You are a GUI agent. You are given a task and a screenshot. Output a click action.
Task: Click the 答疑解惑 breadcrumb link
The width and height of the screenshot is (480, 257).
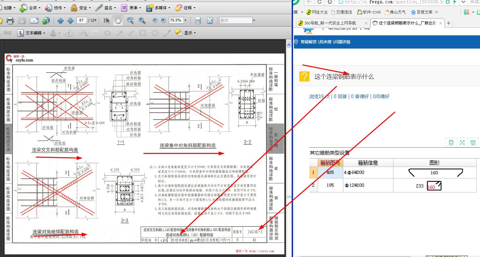pyautogui.click(x=309, y=42)
